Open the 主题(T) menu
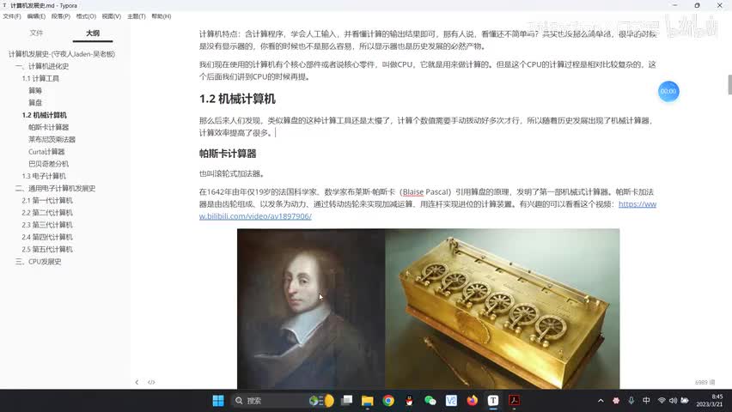This screenshot has width=732, height=412. [137, 16]
